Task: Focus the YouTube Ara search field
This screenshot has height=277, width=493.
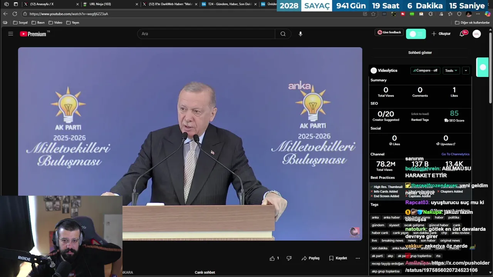Action: [x=206, y=34]
